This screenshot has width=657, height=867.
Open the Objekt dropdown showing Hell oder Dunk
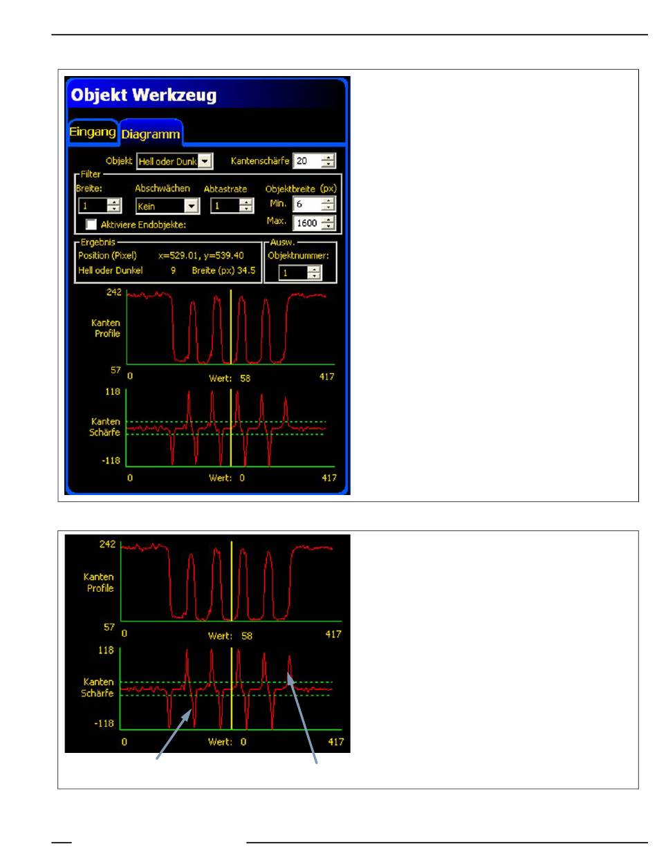point(175,161)
